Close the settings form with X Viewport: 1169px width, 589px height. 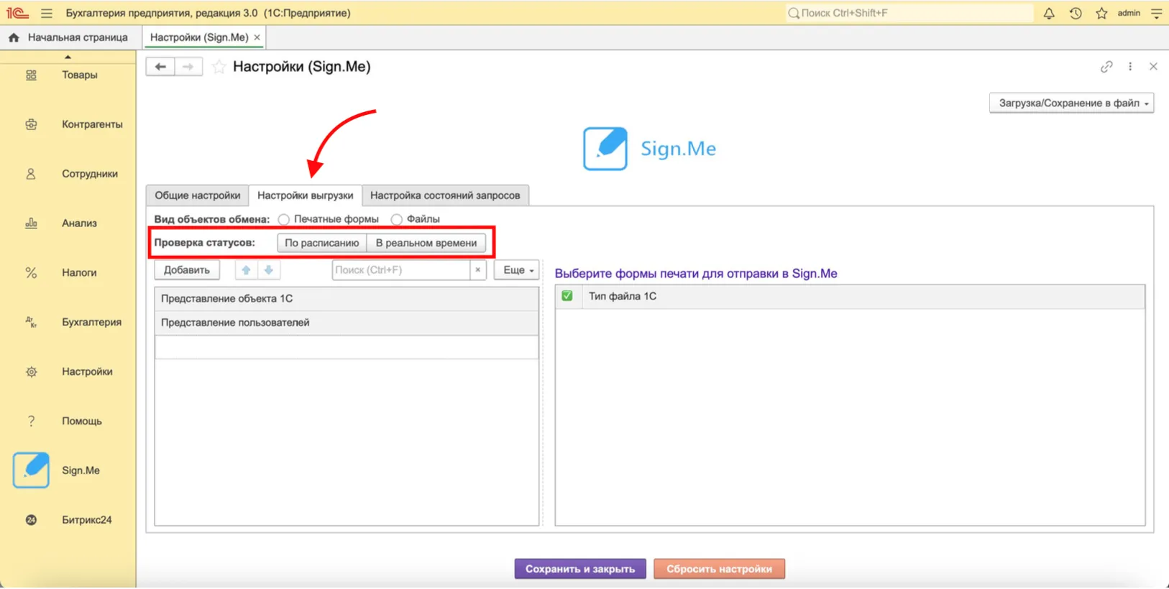1153,67
